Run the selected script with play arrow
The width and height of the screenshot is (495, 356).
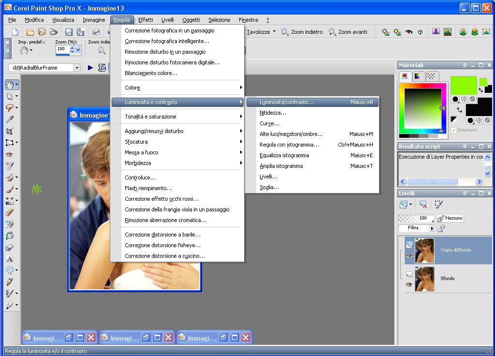[90, 68]
